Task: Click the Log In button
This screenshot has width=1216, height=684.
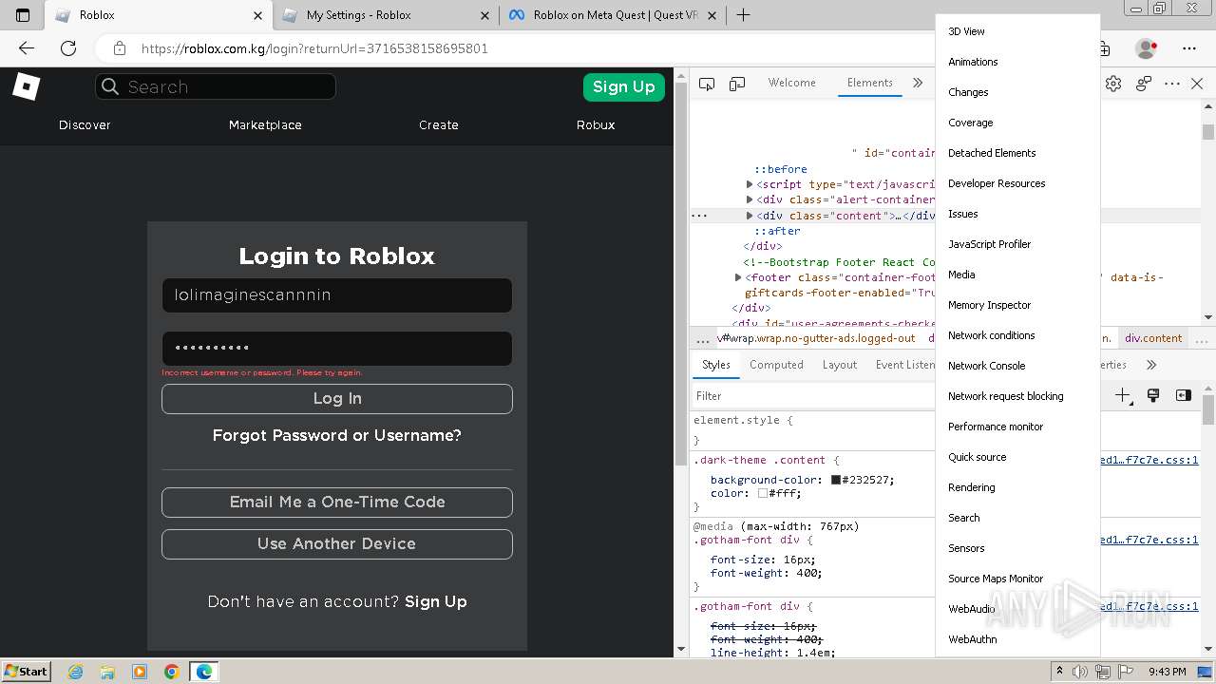Action: point(337,399)
